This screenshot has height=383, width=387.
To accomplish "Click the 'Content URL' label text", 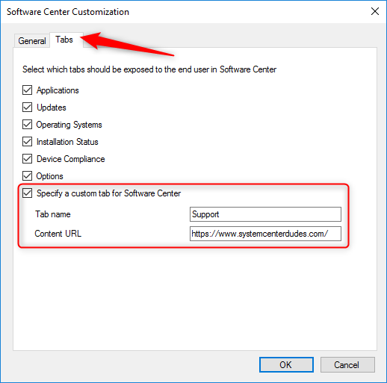I will (x=58, y=234).
